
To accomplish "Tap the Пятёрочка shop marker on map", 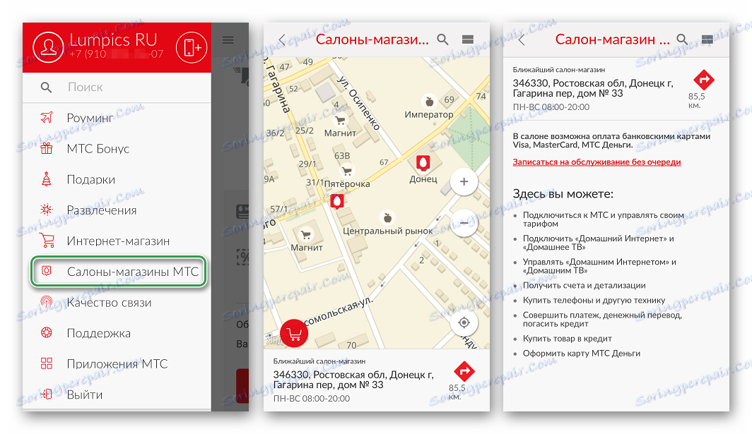I will point(346,171).
